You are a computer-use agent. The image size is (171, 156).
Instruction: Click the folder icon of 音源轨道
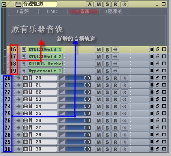click(18, 4)
